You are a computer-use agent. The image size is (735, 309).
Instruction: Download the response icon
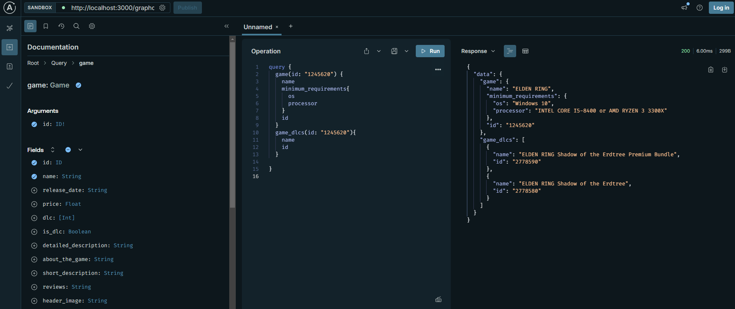[x=725, y=69]
